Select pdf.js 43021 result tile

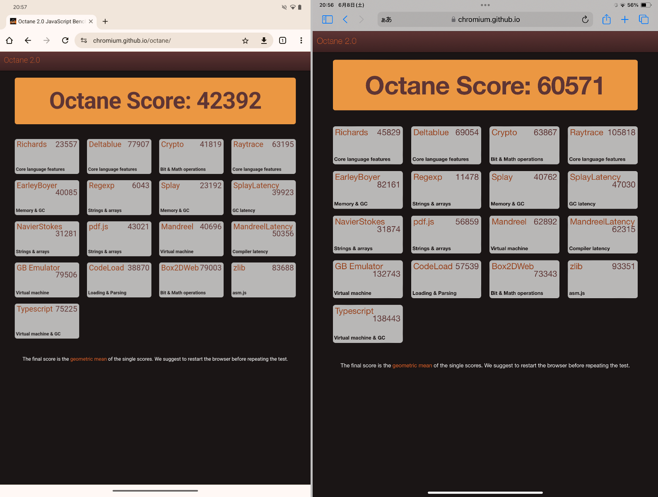pos(119,239)
